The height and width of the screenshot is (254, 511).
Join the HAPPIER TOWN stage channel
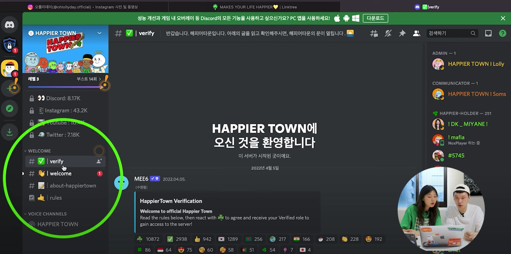coord(65,224)
